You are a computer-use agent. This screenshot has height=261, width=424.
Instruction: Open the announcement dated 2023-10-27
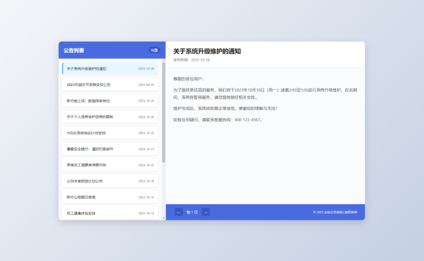[x=110, y=149]
